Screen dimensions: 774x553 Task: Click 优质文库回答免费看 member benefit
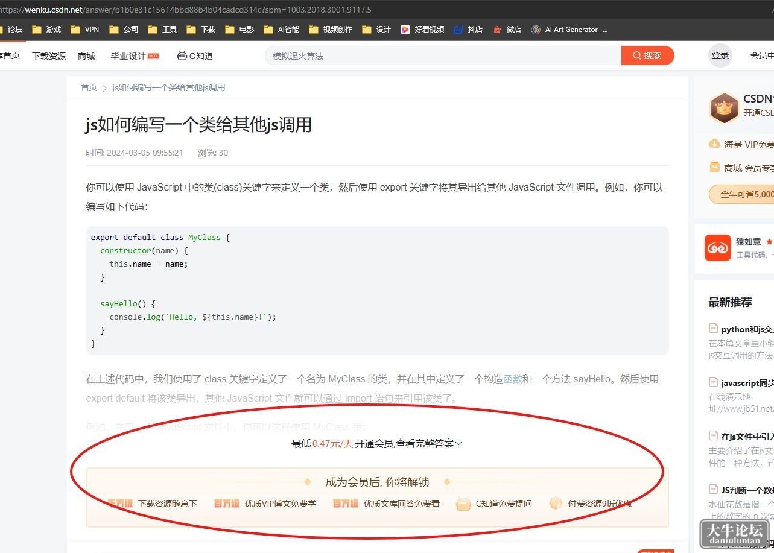click(x=386, y=504)
